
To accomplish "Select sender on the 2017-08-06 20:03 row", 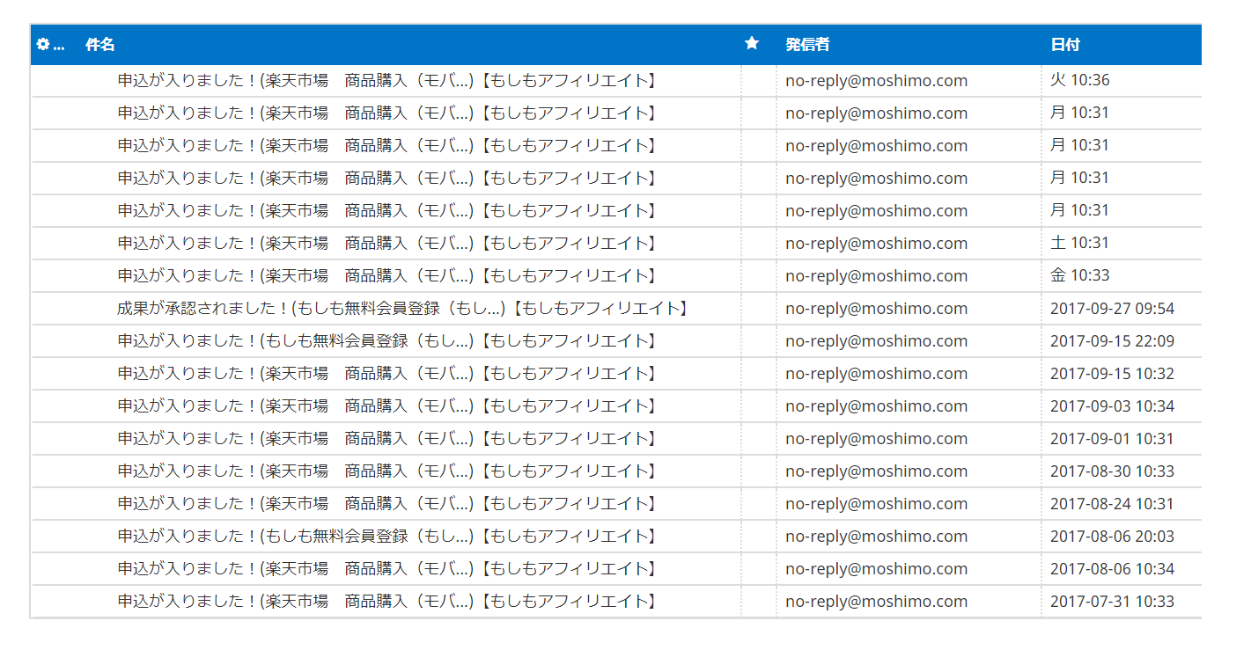I will point(877,537).
